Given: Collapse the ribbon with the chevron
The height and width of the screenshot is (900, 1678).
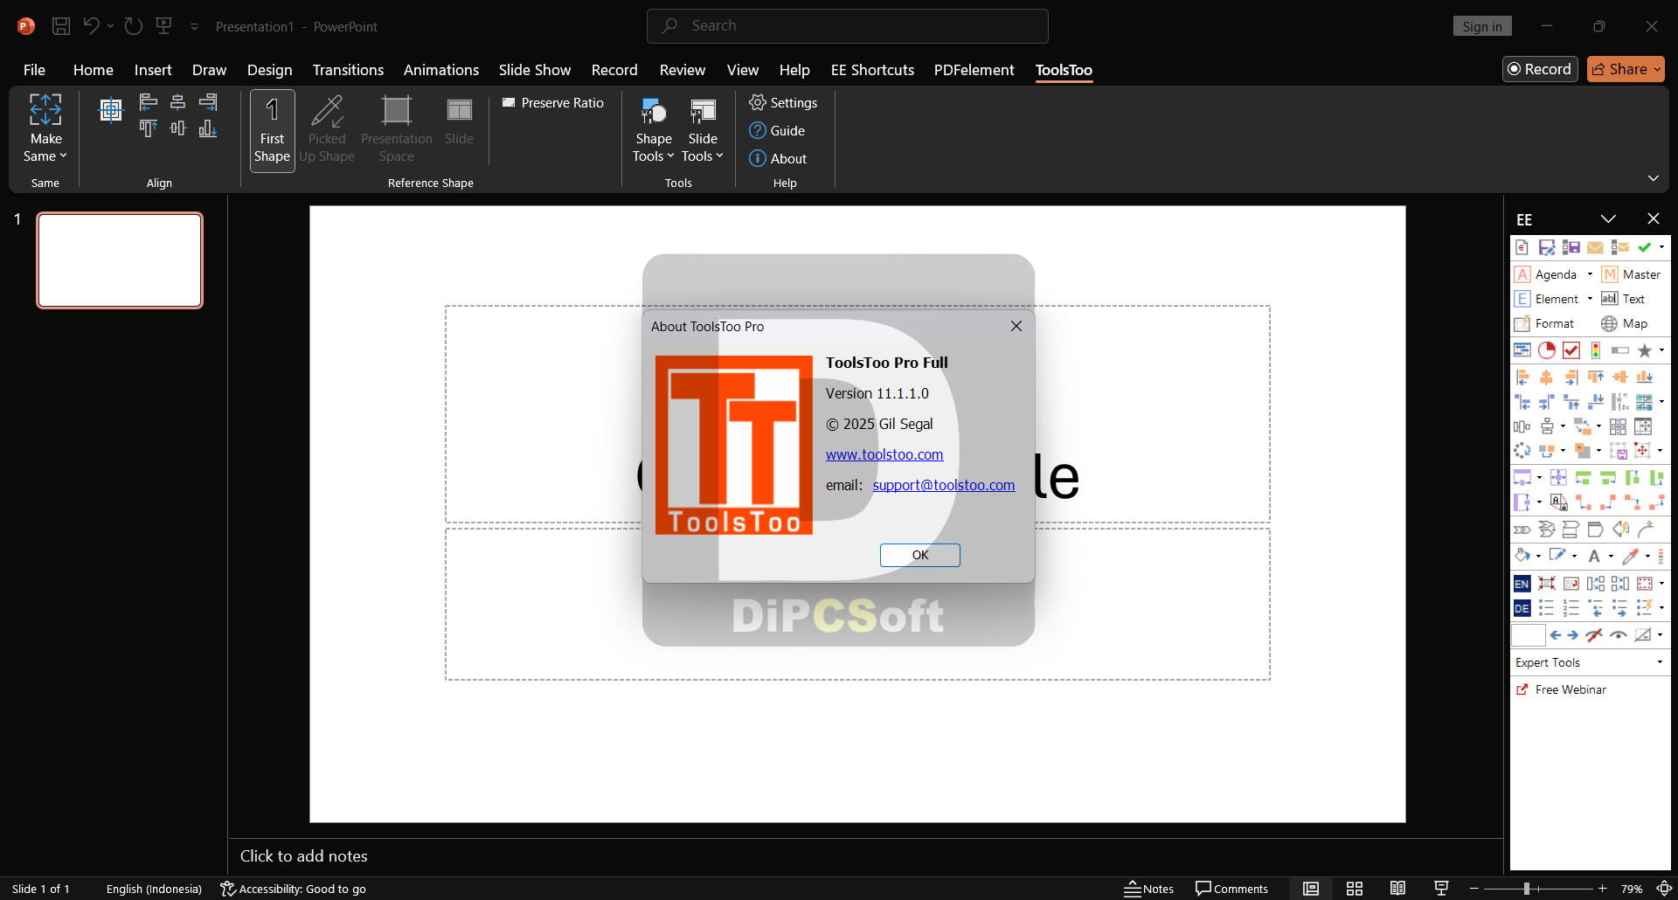Looking at the screenshot, I should [1653, 178].
